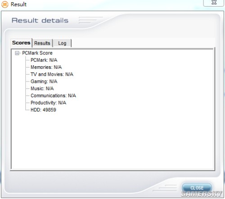The image size is (225, 199).
Task: Switch to the Results tab
Action: pos(42,43)
